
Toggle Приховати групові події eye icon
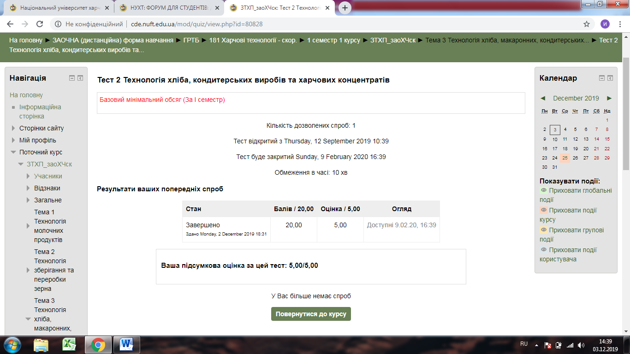544,230
